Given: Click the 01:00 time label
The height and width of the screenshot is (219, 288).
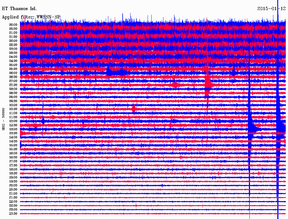Looking at the screenshot, I should point(13,33).
